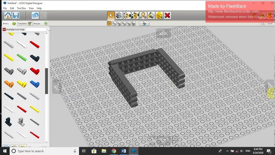275x155 pixels.
Task: Enable multiple selection mode
Action: click(114, 23)
